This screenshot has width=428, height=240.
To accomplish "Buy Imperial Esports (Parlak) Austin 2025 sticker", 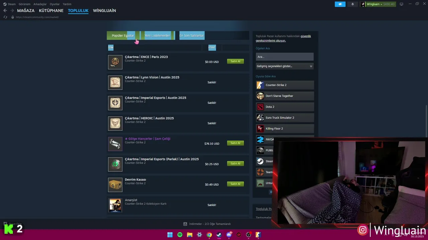I will 235,164.
